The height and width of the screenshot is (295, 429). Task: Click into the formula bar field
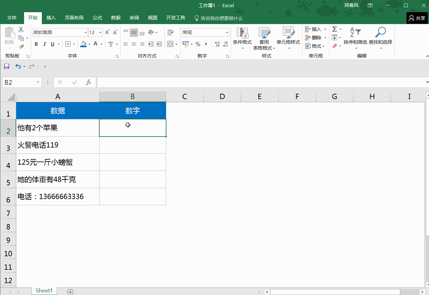click(261, 82)
